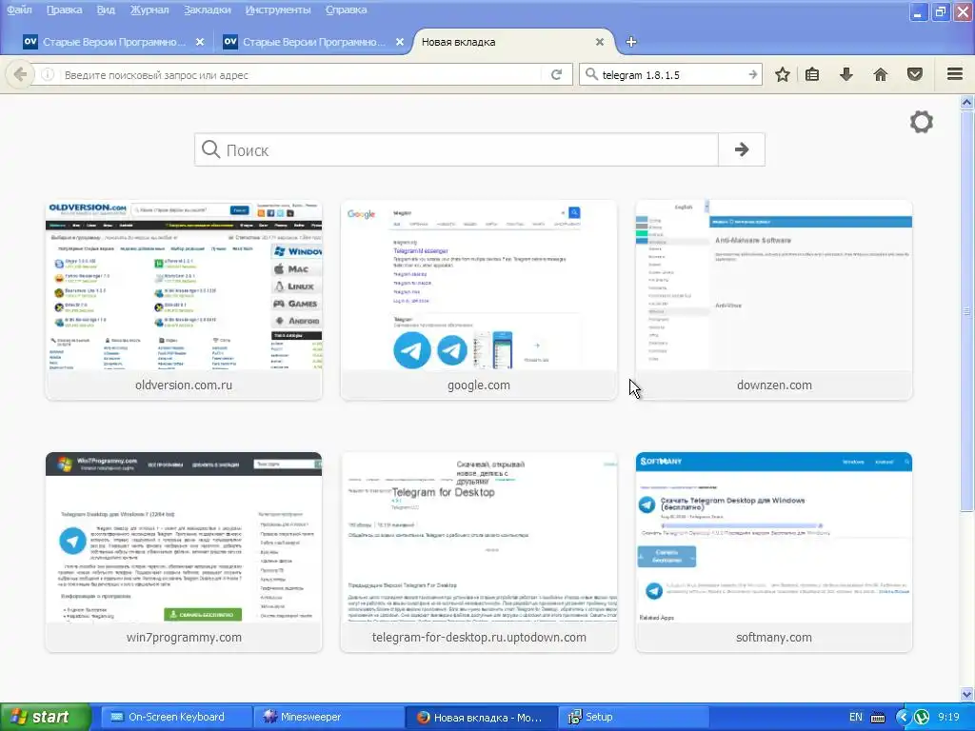The height and width of the screenshot is (731, 975).
Task: Click the scrollbar down arrow
Action: [x=967, y=694]
